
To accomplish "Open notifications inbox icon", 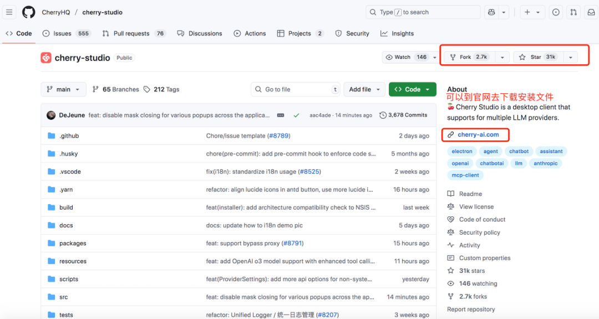I will tap(591, 12).
